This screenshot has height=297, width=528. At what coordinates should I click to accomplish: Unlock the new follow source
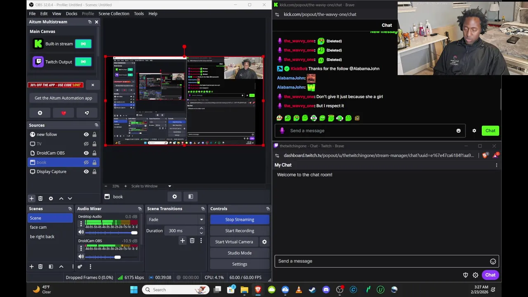pyautogui.click(x=94, y=134)
